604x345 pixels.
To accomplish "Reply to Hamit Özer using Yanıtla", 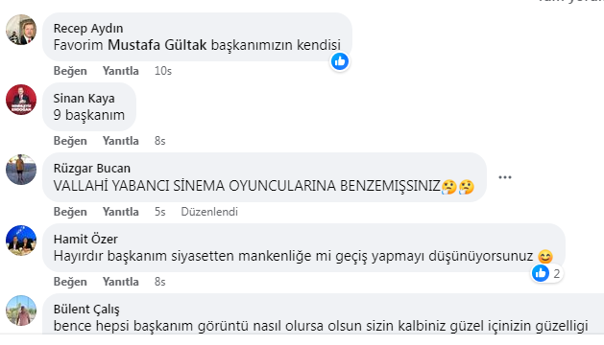I will (121, 282).
